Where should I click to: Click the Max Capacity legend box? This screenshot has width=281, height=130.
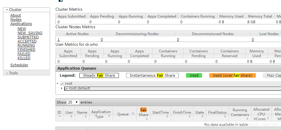(x=272, y=76)
